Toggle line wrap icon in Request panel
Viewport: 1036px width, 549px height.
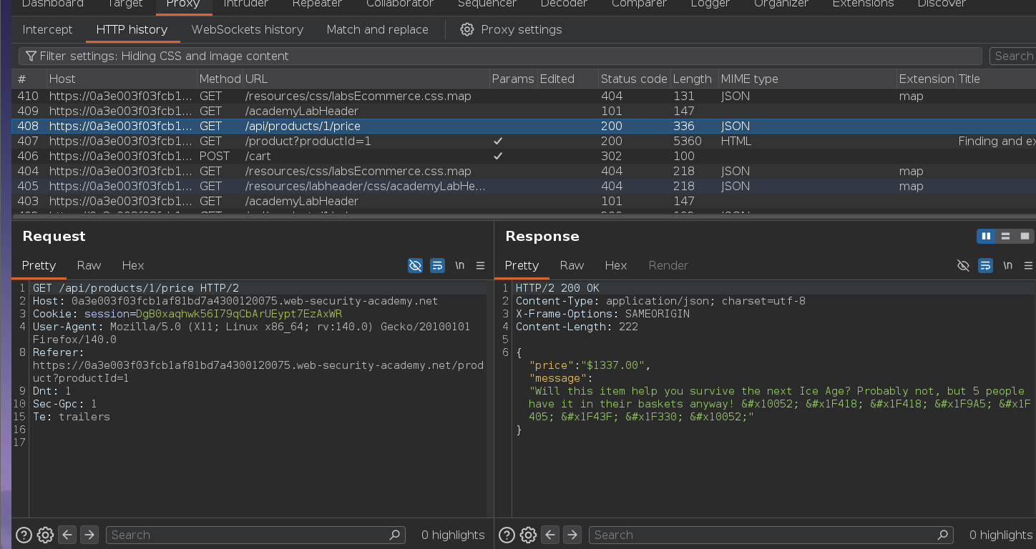coord(437,265)
